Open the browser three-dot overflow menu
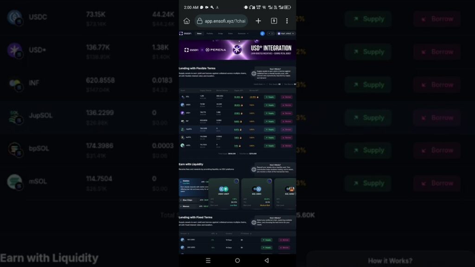This screenshot has height=267, width=475. click(x=287, y=21)
